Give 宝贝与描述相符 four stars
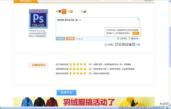Screen dimensions: 171x109 81,64
